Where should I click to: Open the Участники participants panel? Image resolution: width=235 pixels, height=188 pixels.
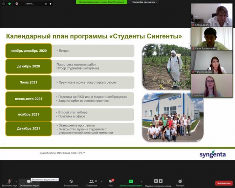pos(92,183)
